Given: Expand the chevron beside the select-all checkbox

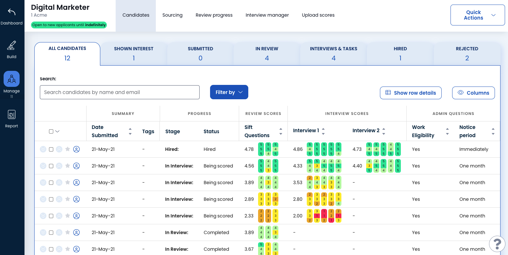Looking at the screenshot, I should (x=57, y=131).
